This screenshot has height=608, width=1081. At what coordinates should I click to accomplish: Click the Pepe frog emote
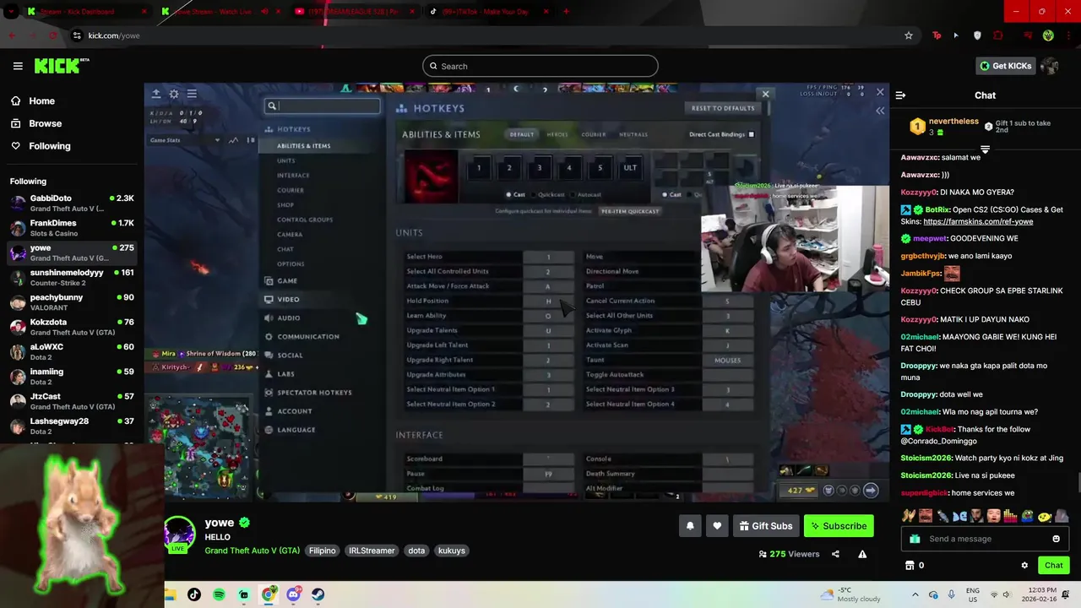tap(1028, 515)
